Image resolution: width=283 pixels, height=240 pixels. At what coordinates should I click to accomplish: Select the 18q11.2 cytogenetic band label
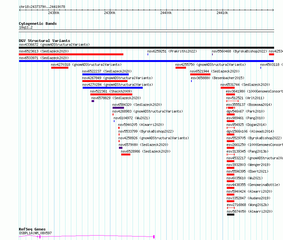click(x=26, y=27)
